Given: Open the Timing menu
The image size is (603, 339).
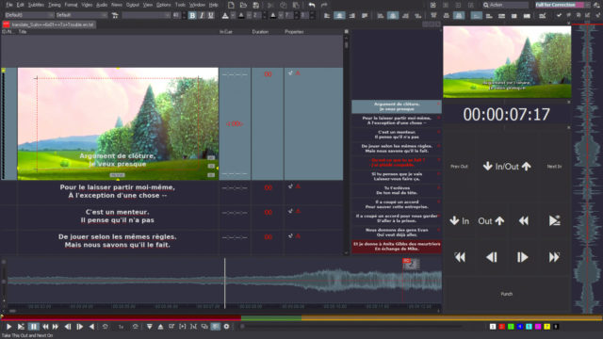Looking at the screenshot, I should [x=55, y=5].
